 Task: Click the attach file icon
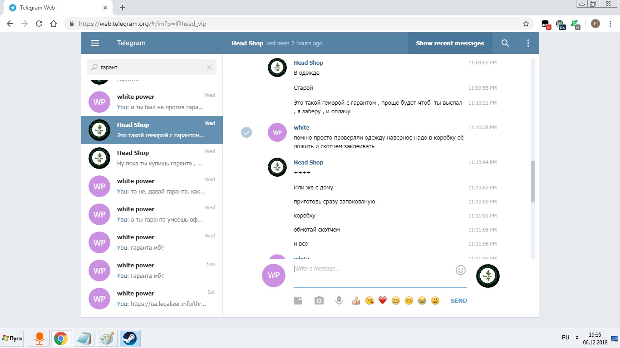tap(298, 300)
